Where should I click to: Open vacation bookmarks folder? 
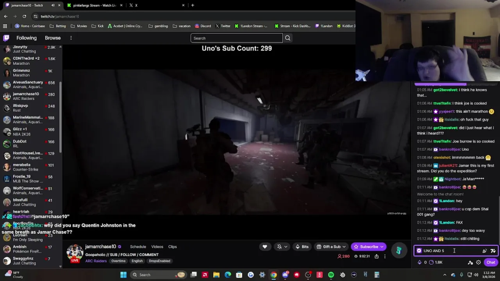click(x=181, y=26)
